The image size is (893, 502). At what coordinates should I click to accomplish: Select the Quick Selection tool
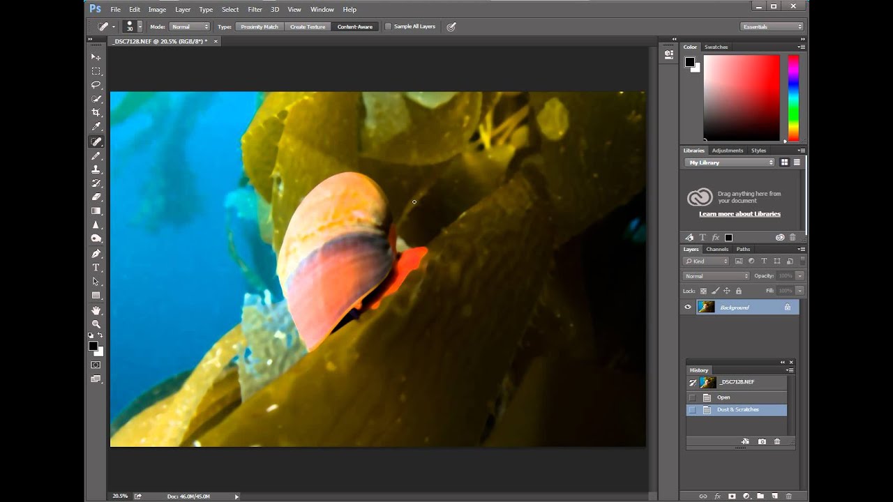[96, 99]
